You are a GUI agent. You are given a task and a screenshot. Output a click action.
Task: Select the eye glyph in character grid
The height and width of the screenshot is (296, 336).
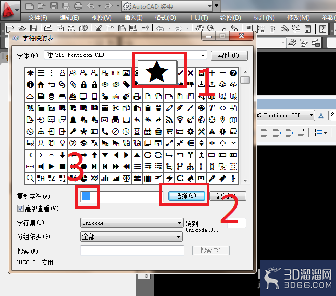105,85
